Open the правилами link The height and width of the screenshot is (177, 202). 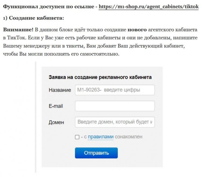[101, 137]
